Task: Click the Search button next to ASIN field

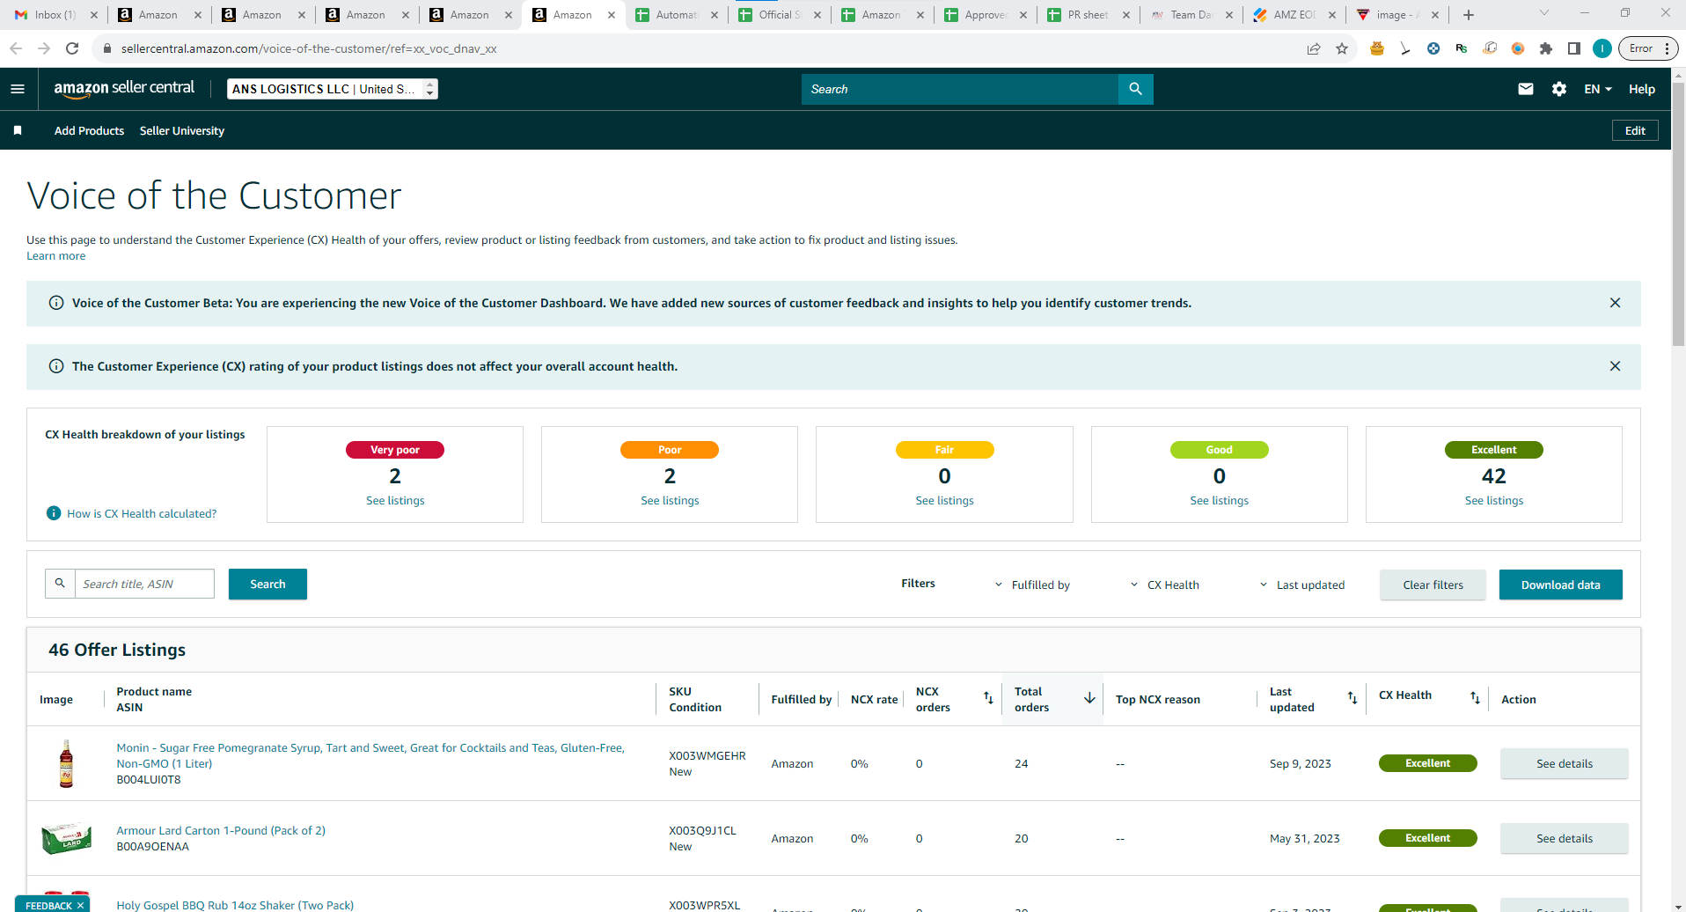Action: [x=268, y=584]
